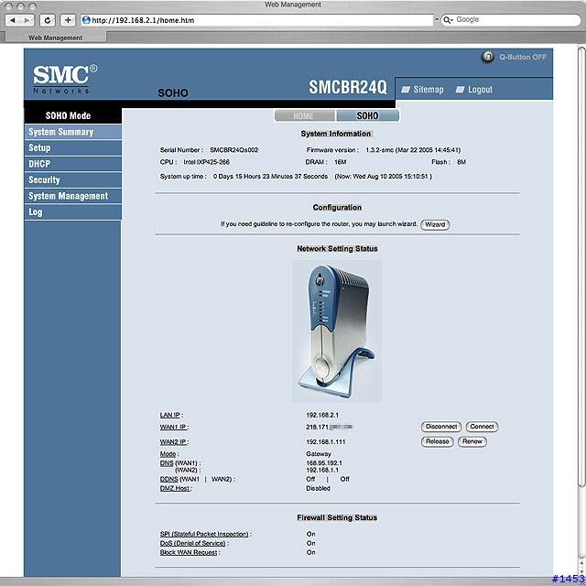The image size is (586, 586).
Task: Launch the configuration Wizard button
Action: click(435, 224)
